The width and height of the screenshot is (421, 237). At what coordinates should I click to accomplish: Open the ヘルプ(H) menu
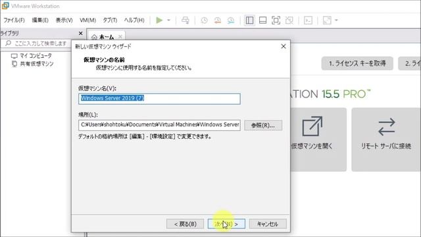(134, 20)
